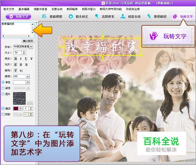This screenshot has width=196, height=165.
Task: Select horizontal text arrangement icon
Action: pos(16,71)
